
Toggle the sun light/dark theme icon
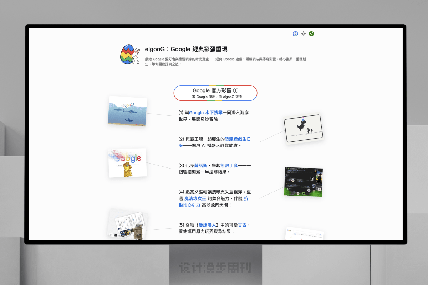[x=303, y=34]
